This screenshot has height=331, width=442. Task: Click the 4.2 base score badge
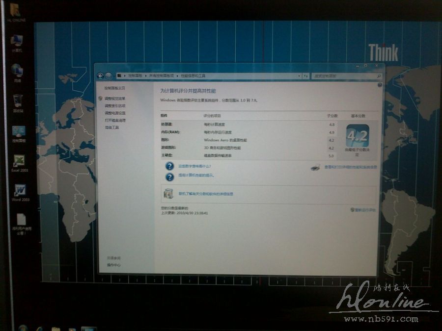tap(357, 135)
